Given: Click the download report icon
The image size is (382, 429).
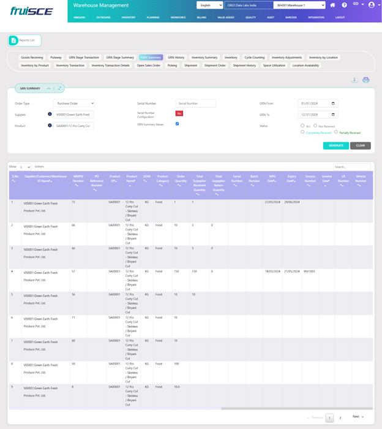Looking at the screenshot, I should [x=354, y=80].
